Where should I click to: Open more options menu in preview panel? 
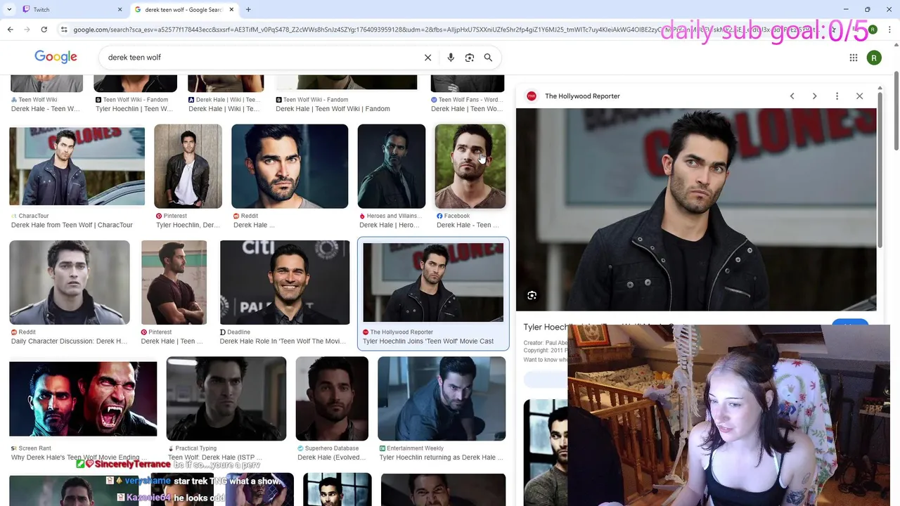click(x=837, y=96)
